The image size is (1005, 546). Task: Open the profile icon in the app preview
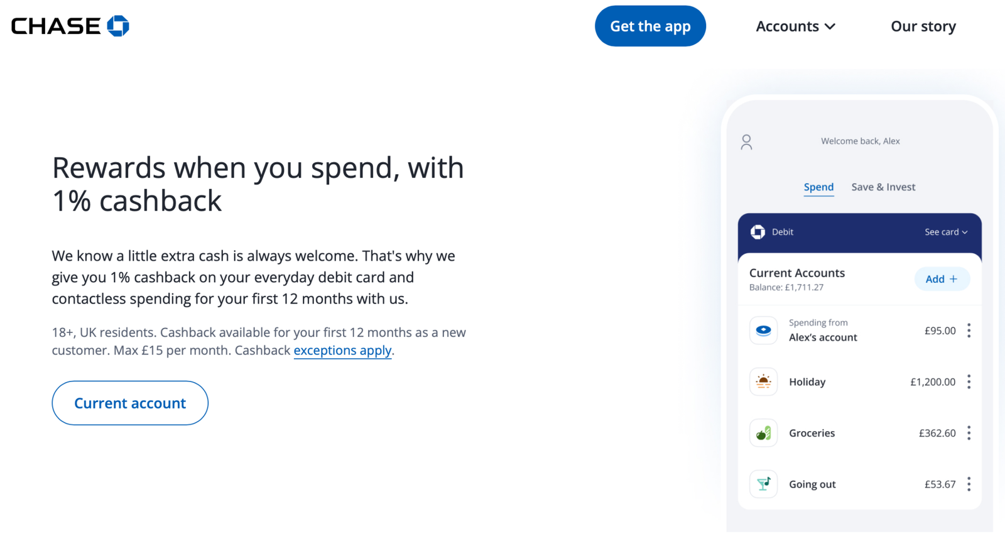click(746, 142)
